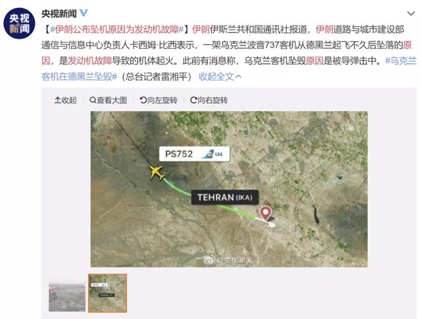Click the TEHRAN (IKA) airport label
421x319 pixels.
coord(225,197)
